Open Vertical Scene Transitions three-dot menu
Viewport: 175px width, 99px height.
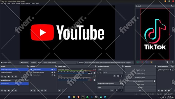121,90
